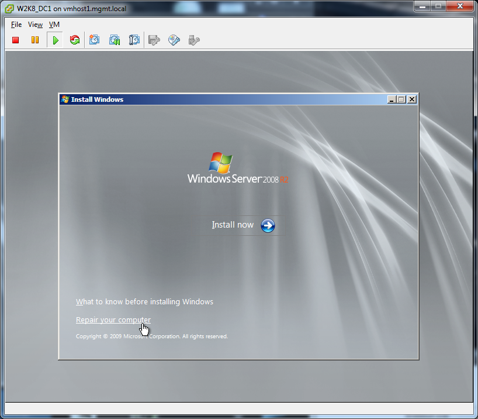This screenshot has height=419, width=478.
Task: Click the Install Windows title text
Action: click(x=97, y=99)
